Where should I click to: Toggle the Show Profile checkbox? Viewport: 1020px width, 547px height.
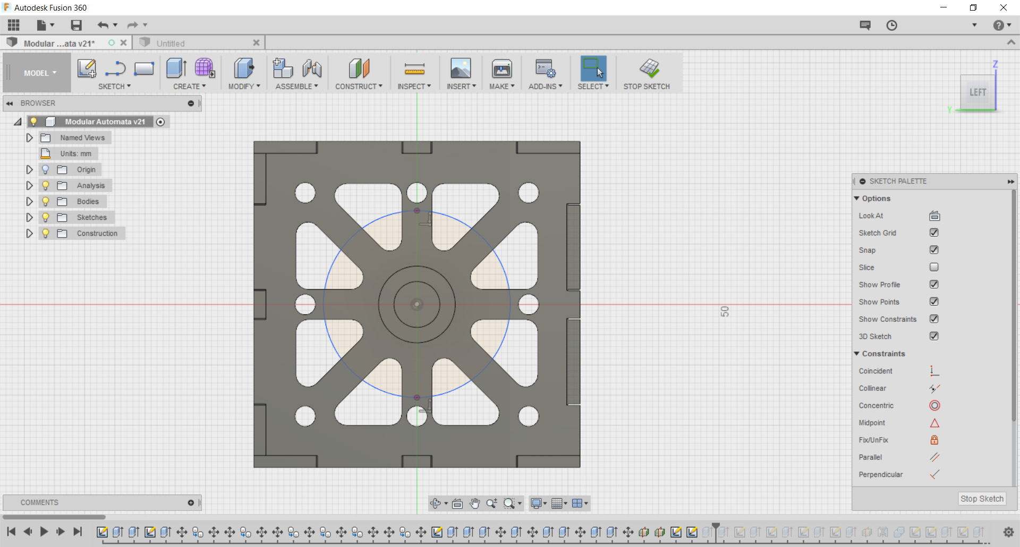[x=934, y=284]
